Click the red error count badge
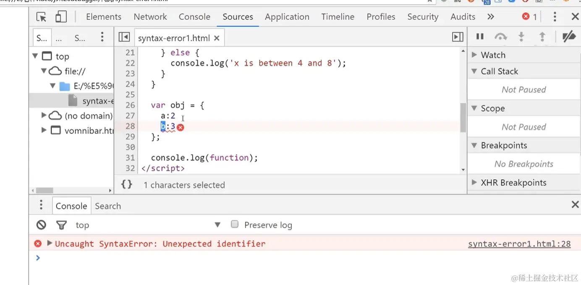The height and width of the screenshot is (285, 581). pos(529,17)
